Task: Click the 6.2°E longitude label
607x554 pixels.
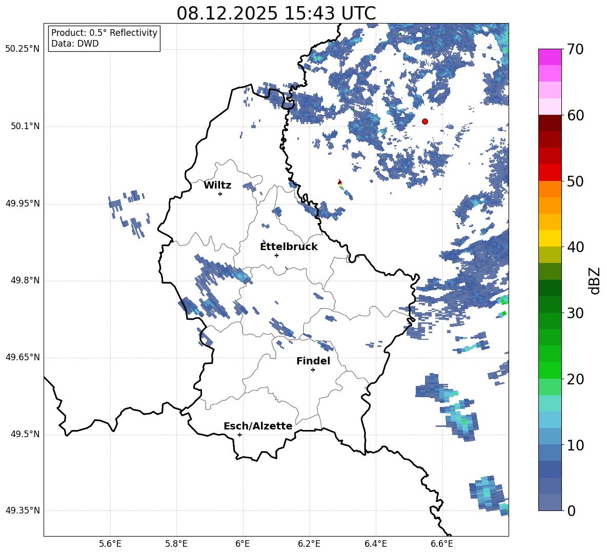Action: point(309,544)
